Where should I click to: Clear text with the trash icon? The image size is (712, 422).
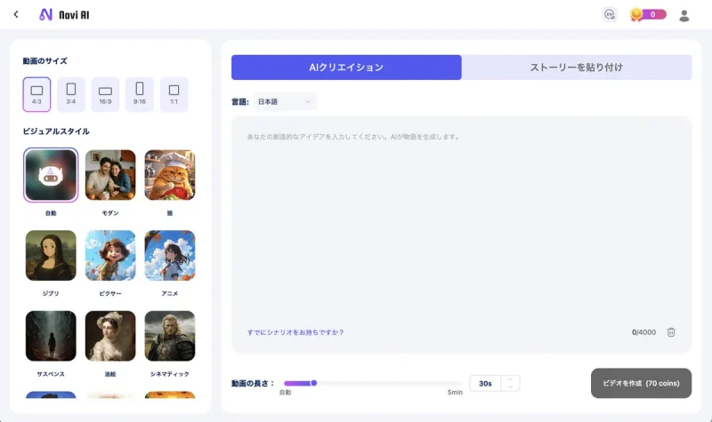coord(671,332)
